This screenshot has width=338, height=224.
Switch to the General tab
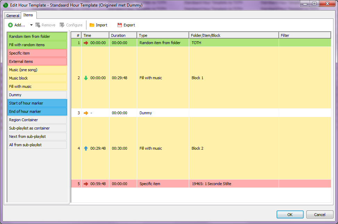coord(13,16)
